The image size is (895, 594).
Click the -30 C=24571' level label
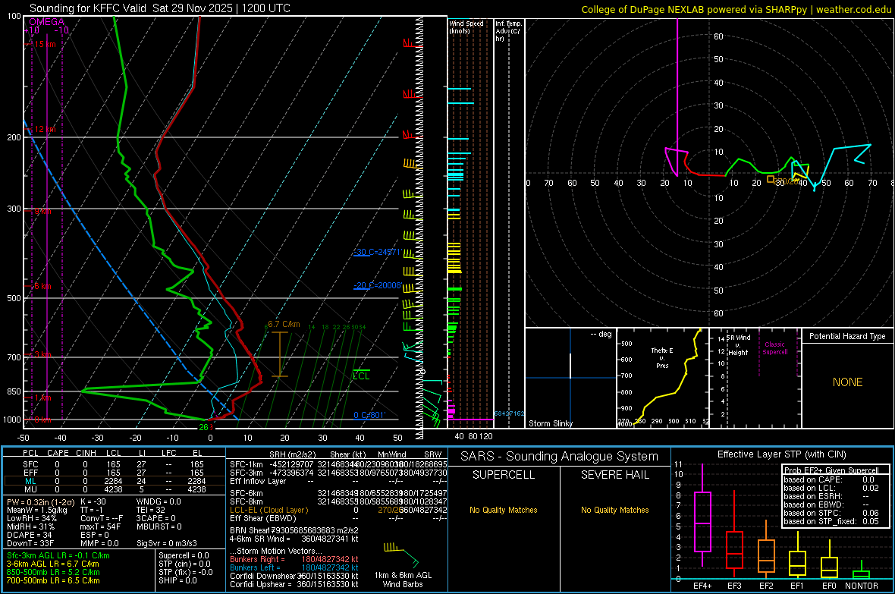click(377, 252)
